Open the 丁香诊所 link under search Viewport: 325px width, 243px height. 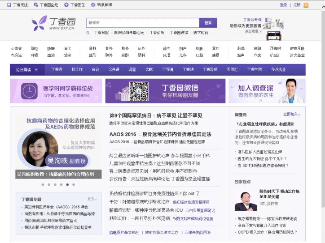tap(157, 33)
